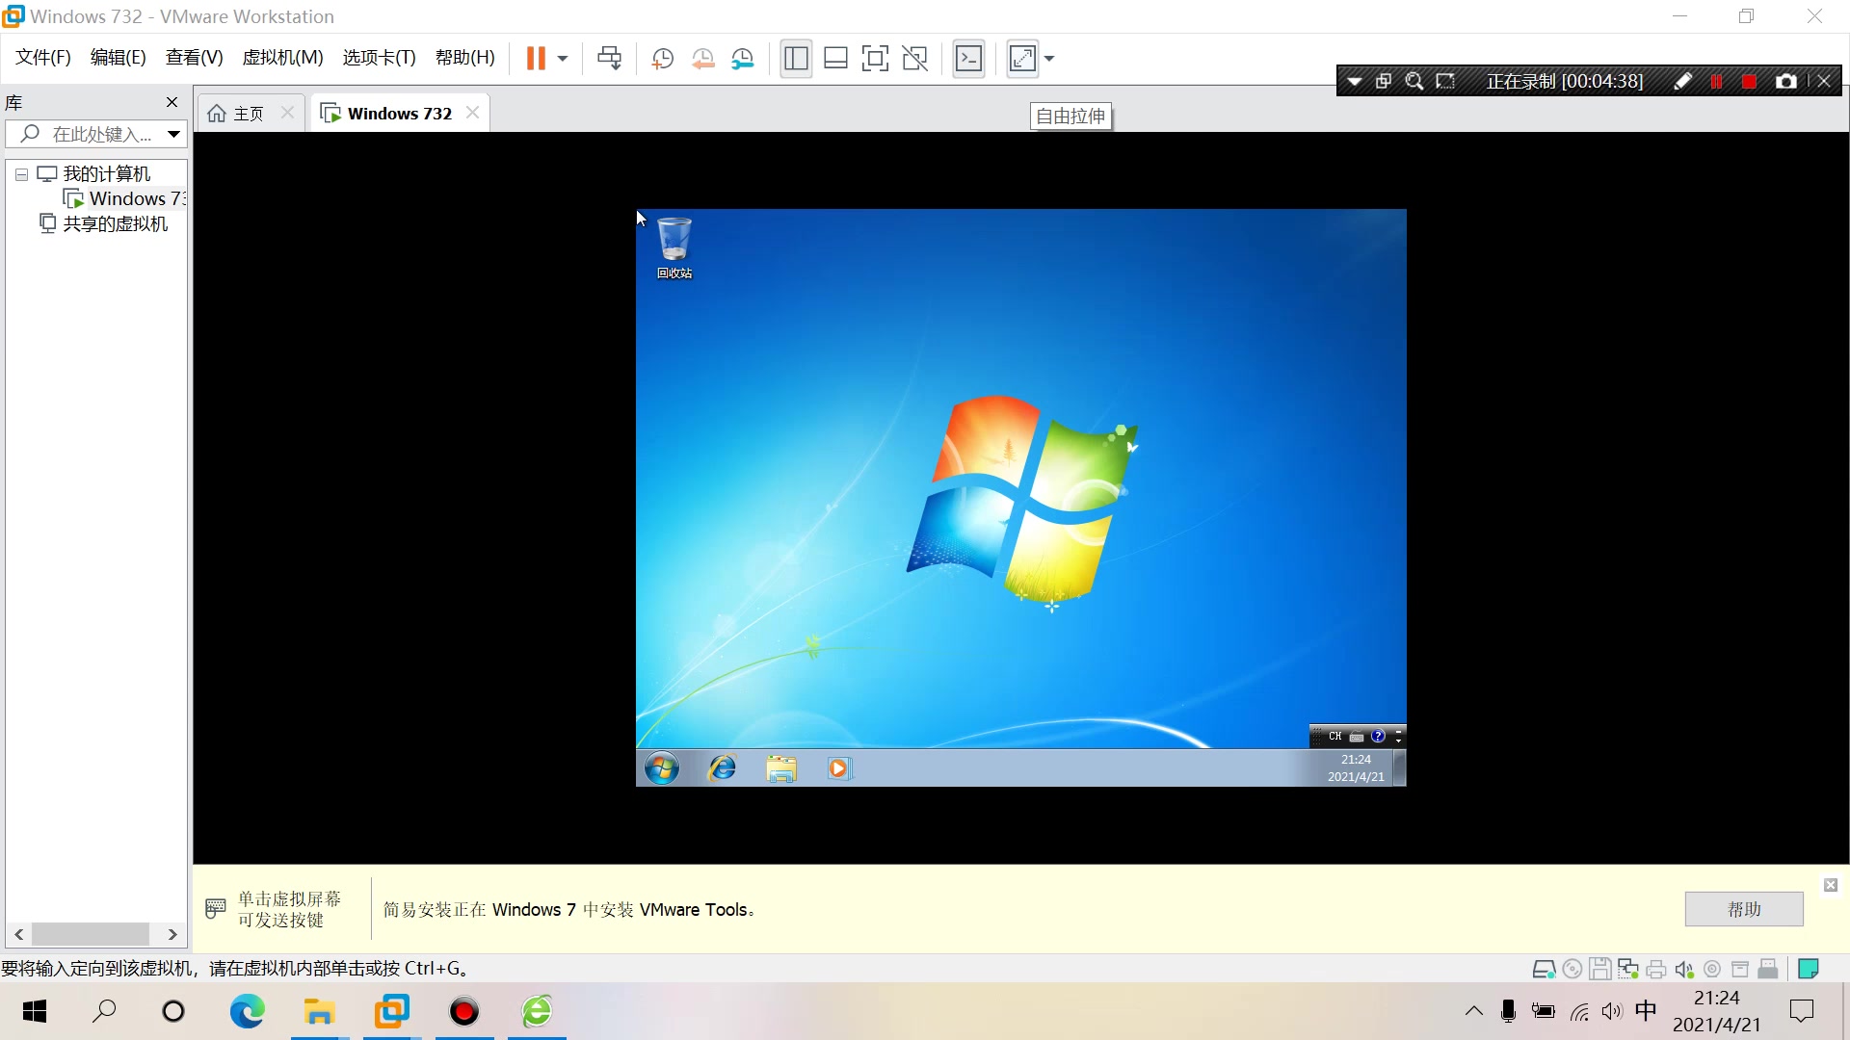1850x1040 pixels.
Task: Click the sound icon in VM status bar
Action: coord(1685,969)
